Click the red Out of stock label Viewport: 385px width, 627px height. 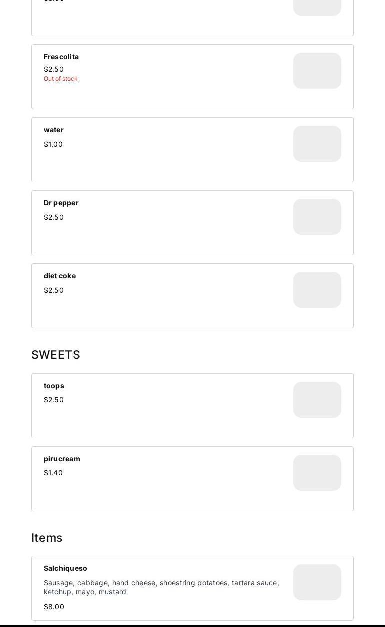click(x=60, y=79)
